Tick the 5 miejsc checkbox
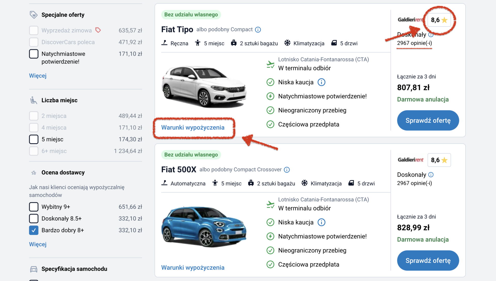496x281 pixels. click(x=34, y=139)
